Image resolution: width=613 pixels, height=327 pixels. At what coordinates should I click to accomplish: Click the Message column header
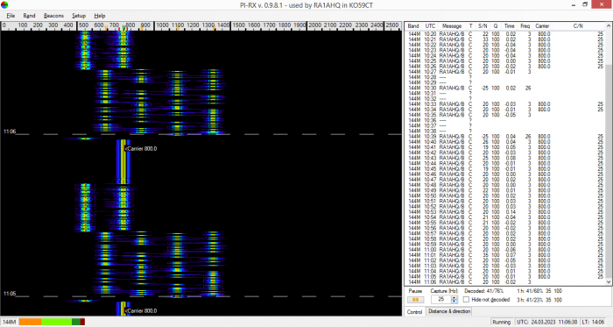(452, 25)
